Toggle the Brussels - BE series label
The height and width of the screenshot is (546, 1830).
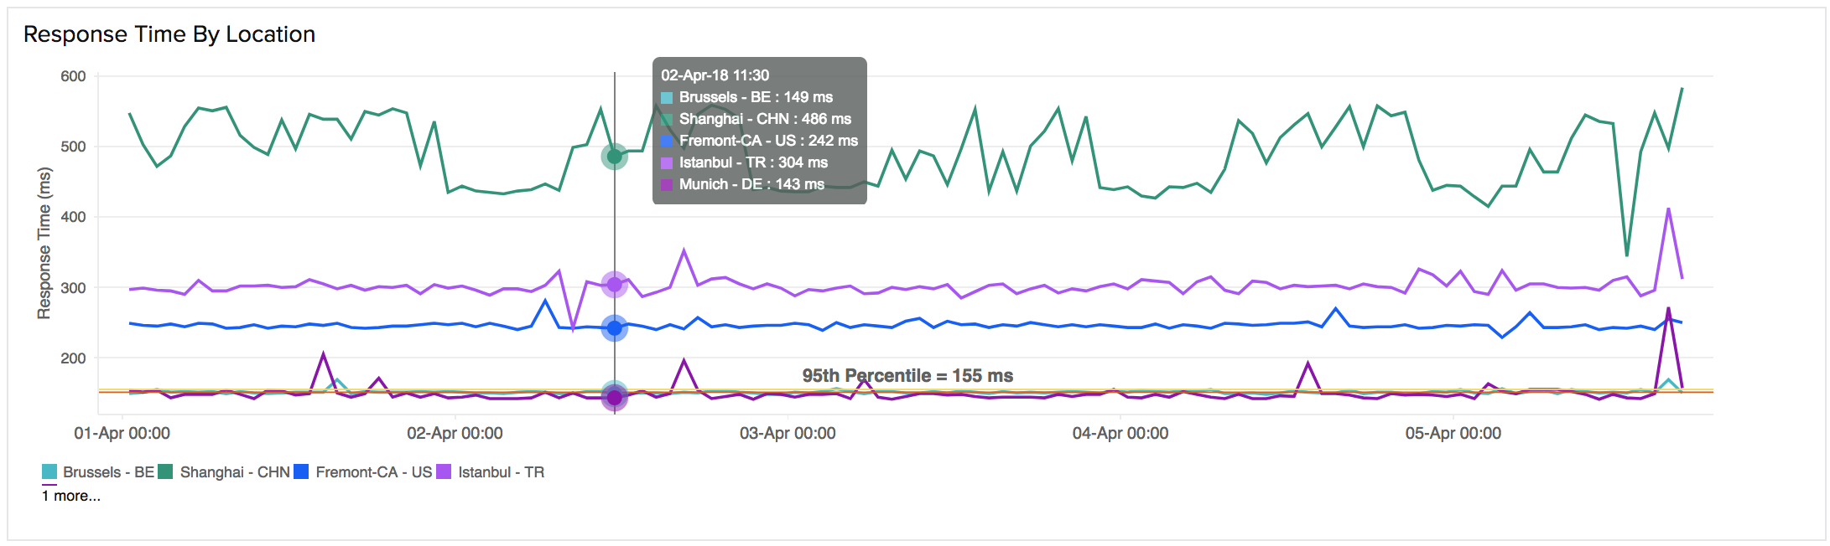pos(108,472)
